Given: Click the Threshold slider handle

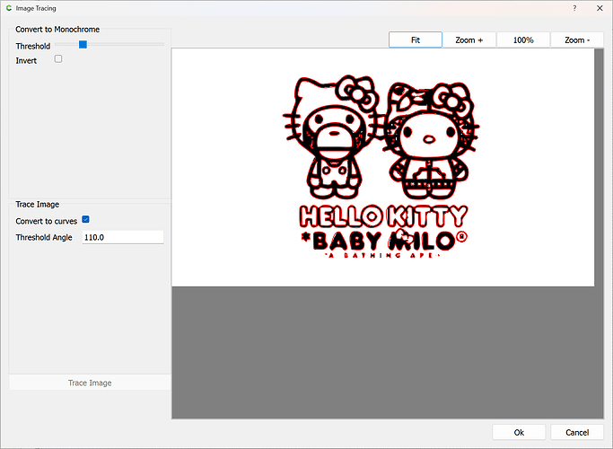Looking at the screenshot, I should [83, 45].
